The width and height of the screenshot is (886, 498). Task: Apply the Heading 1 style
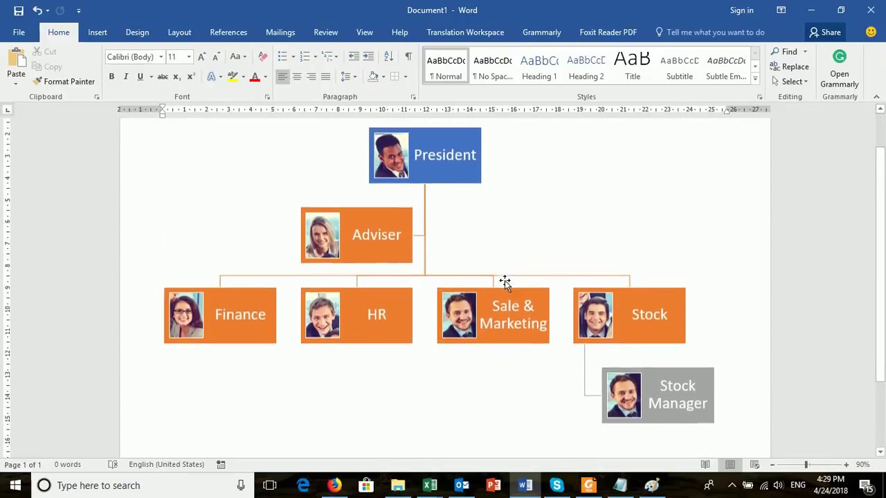coord(539,66)
